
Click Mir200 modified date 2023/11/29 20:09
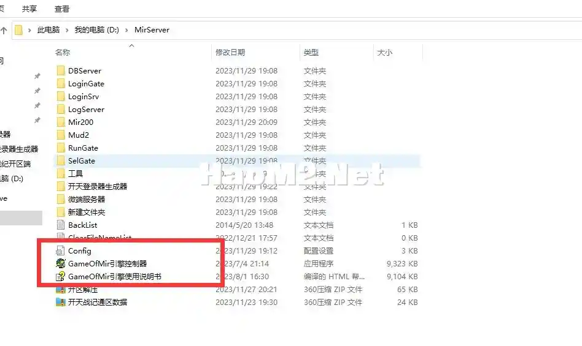pyautogui.click(x=246, y=122)
